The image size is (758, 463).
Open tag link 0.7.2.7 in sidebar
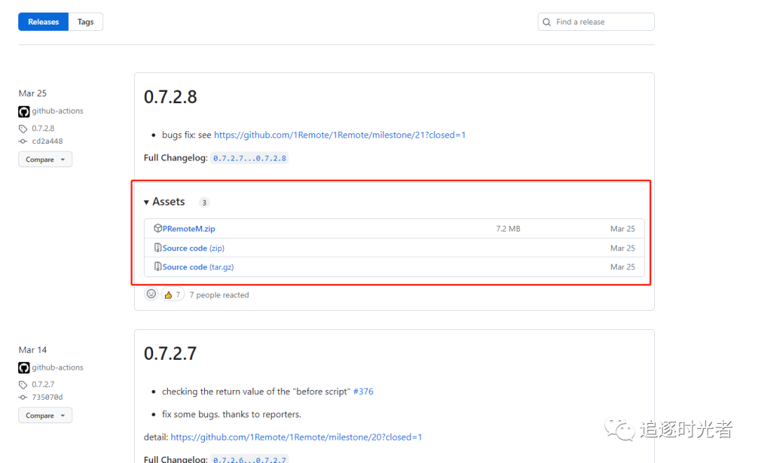(43, 384)
